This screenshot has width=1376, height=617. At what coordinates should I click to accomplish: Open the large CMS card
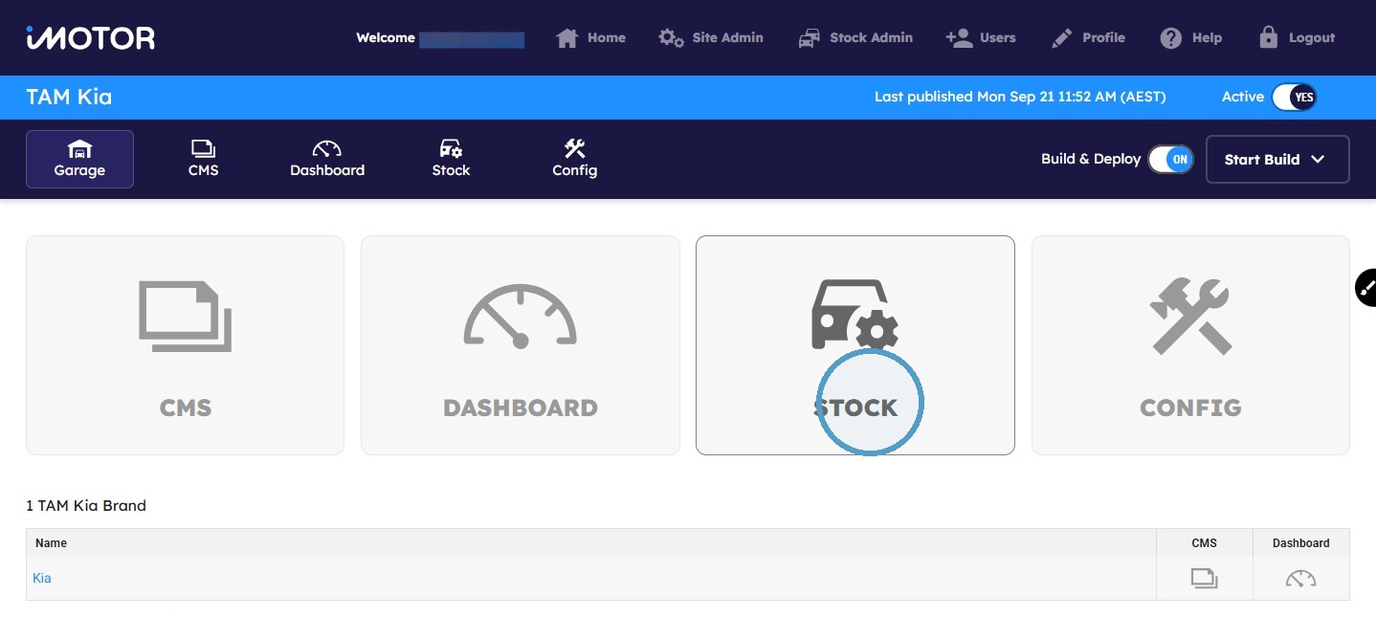185,345
